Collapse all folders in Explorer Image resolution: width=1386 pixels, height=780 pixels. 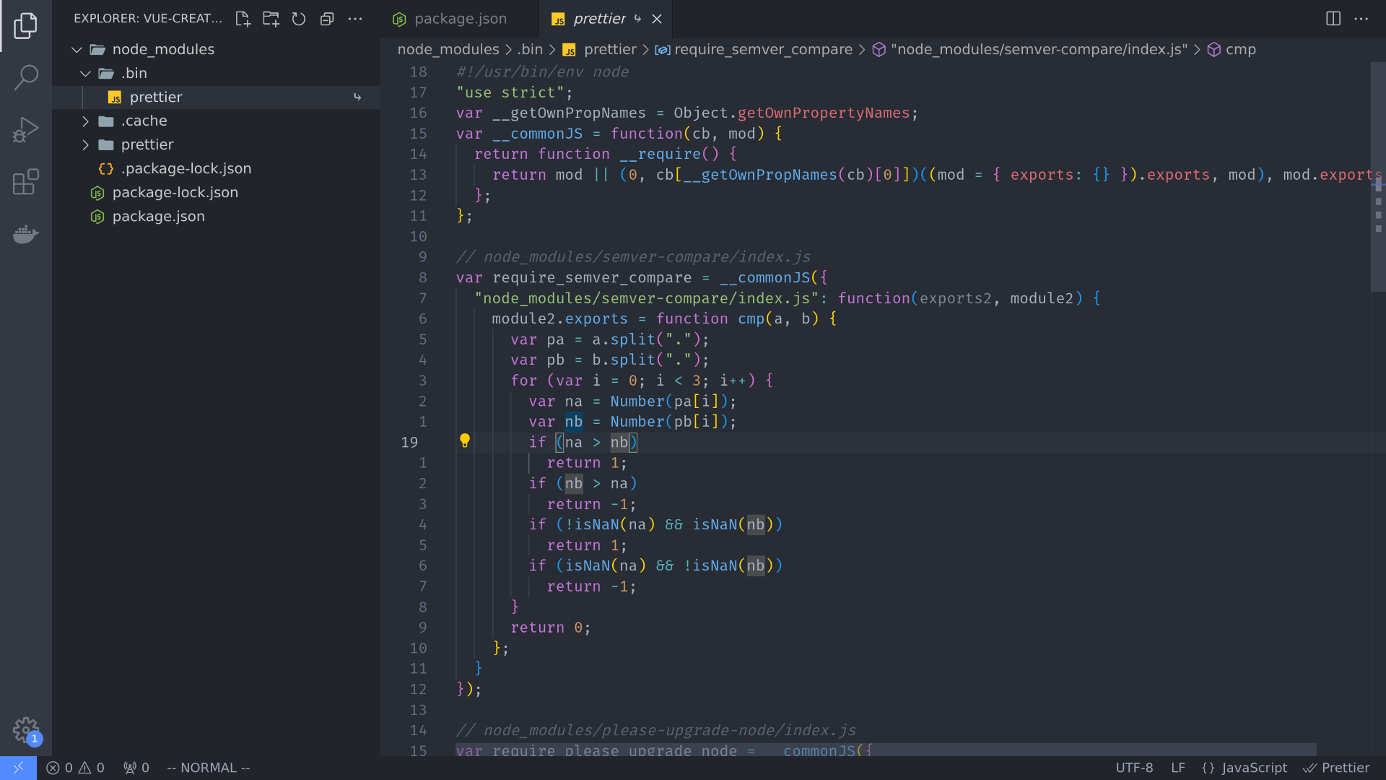(x=327, y=19)
